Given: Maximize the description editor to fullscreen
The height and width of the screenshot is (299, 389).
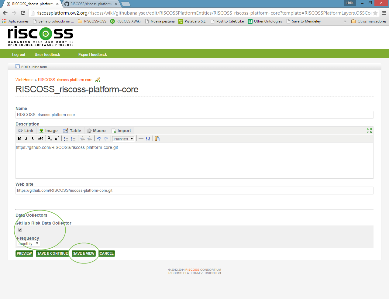Looking at the screenshot, I should [x=369, y=131].
